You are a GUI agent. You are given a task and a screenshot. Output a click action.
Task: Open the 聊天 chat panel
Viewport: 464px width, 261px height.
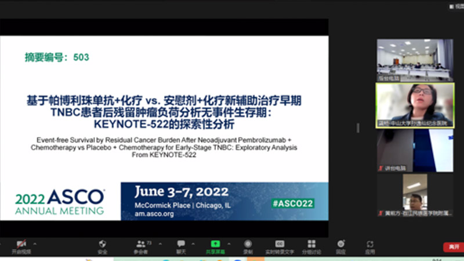coord(181,247)
